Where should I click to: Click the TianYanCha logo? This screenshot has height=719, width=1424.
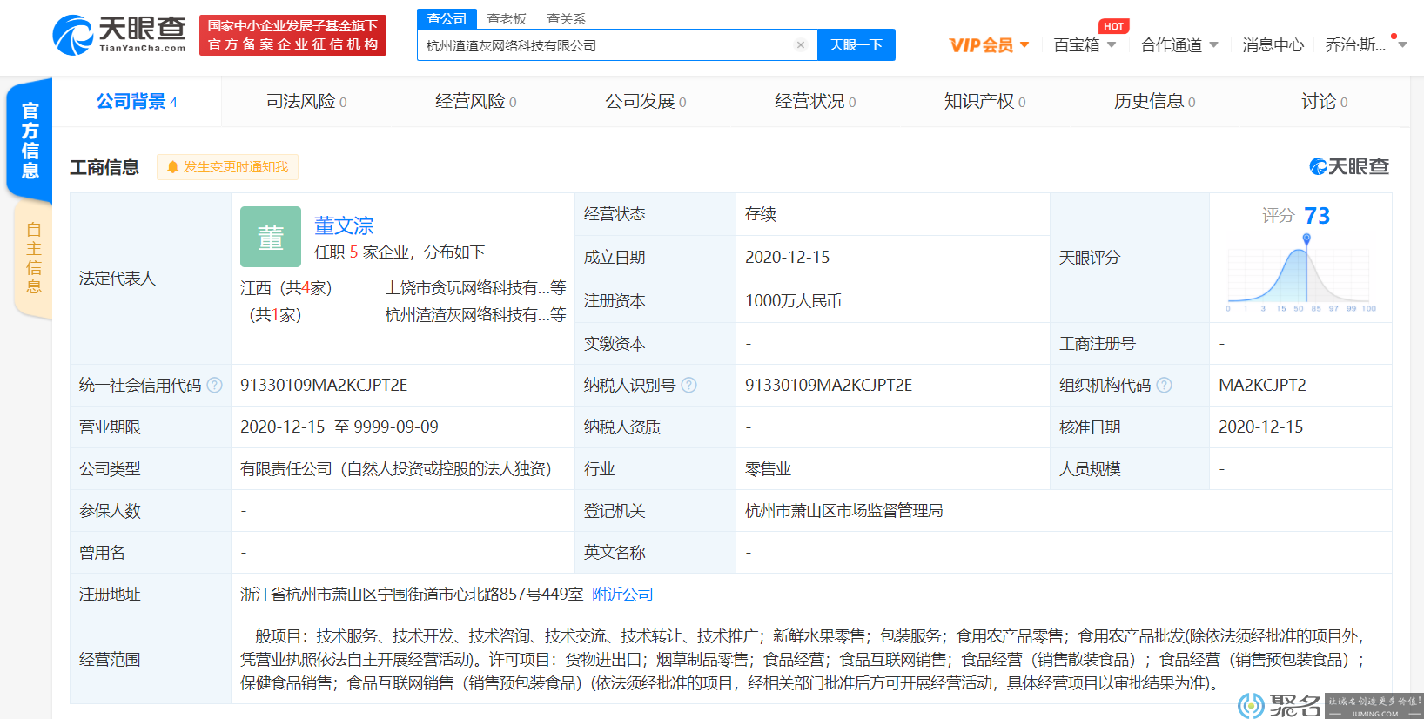[x=119, y=35]
